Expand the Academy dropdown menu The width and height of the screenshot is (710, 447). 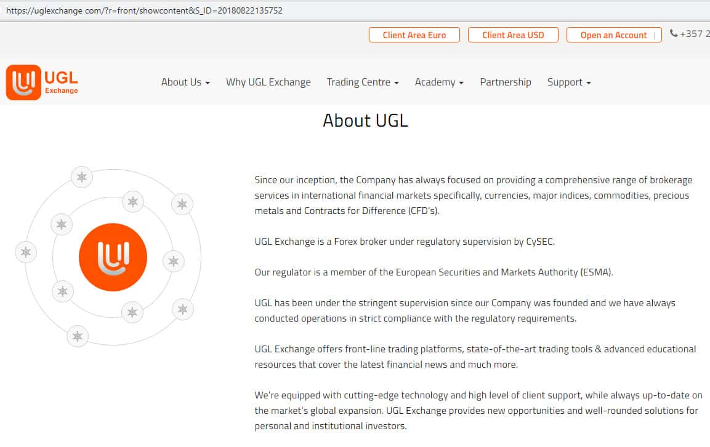439,82
